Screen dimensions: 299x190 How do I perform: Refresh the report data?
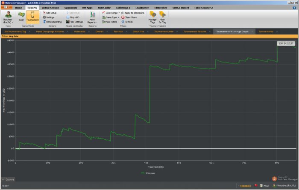pyautogui.click(x=128, y=22)
